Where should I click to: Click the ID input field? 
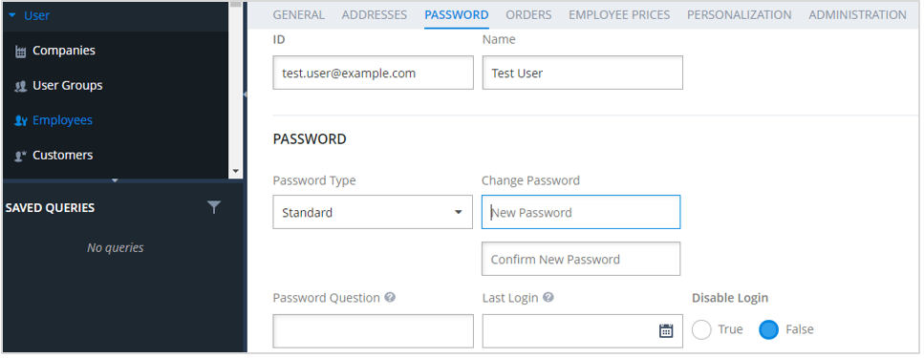tap(373, 73)
